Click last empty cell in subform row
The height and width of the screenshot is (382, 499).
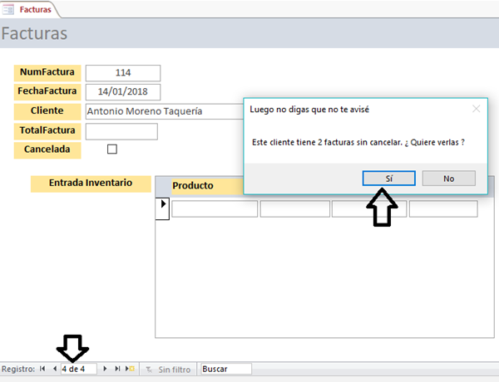[x=443, y=208]
